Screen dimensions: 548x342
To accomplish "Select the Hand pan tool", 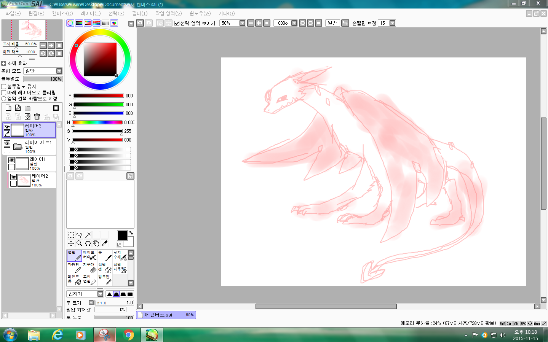I will (96, 243).
